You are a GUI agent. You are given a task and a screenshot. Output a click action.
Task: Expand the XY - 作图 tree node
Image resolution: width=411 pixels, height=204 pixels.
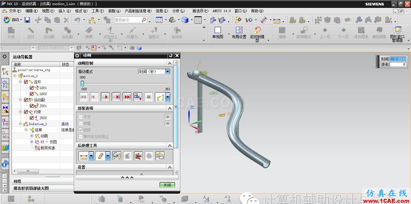[32, 142]
